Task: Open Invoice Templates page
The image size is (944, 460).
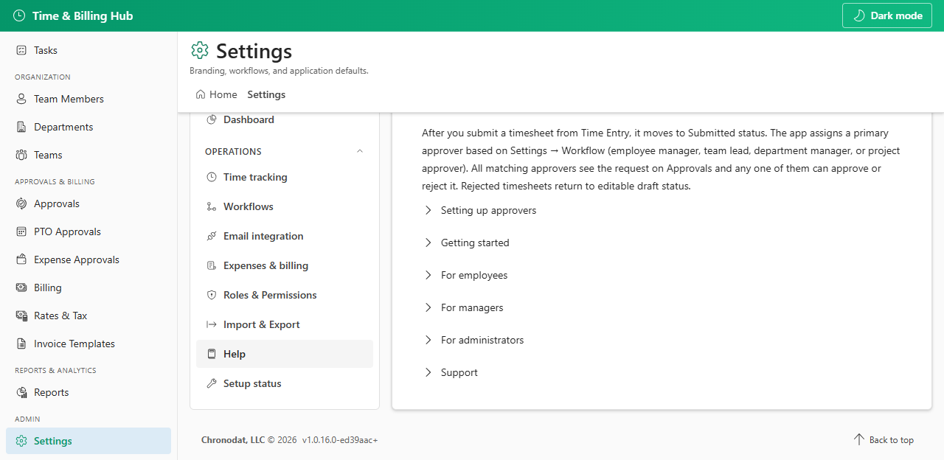Action: coord(88,344)
